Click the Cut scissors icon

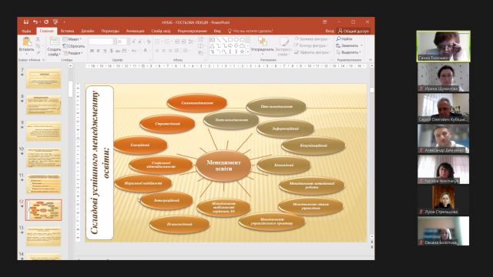tap(38, 39)
